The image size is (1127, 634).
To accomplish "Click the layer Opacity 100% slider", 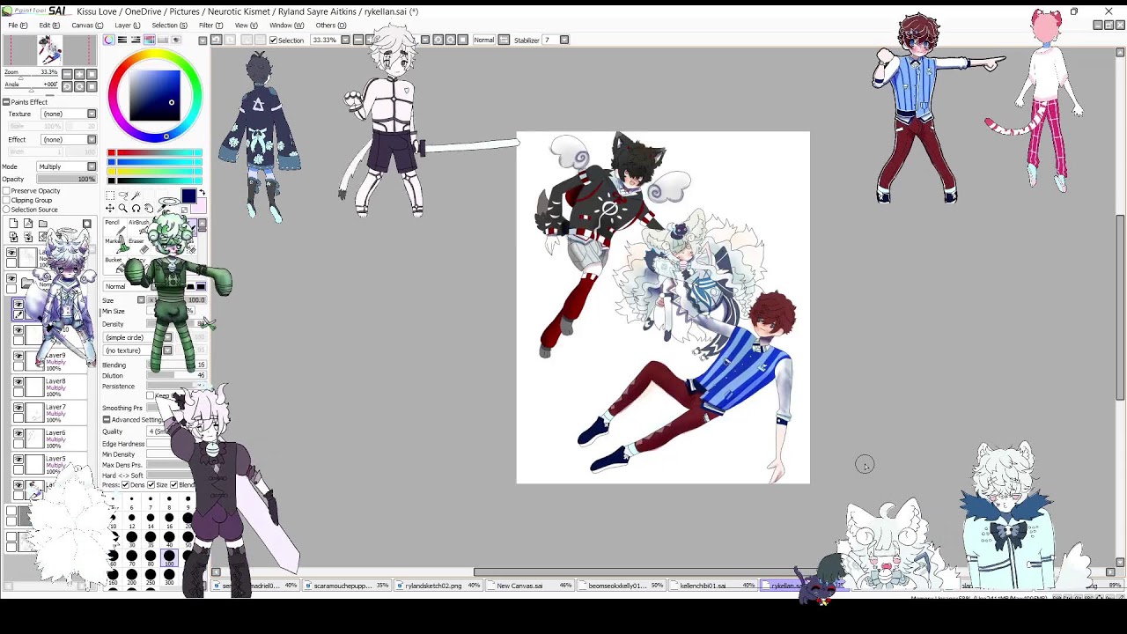I will point(66,180).
